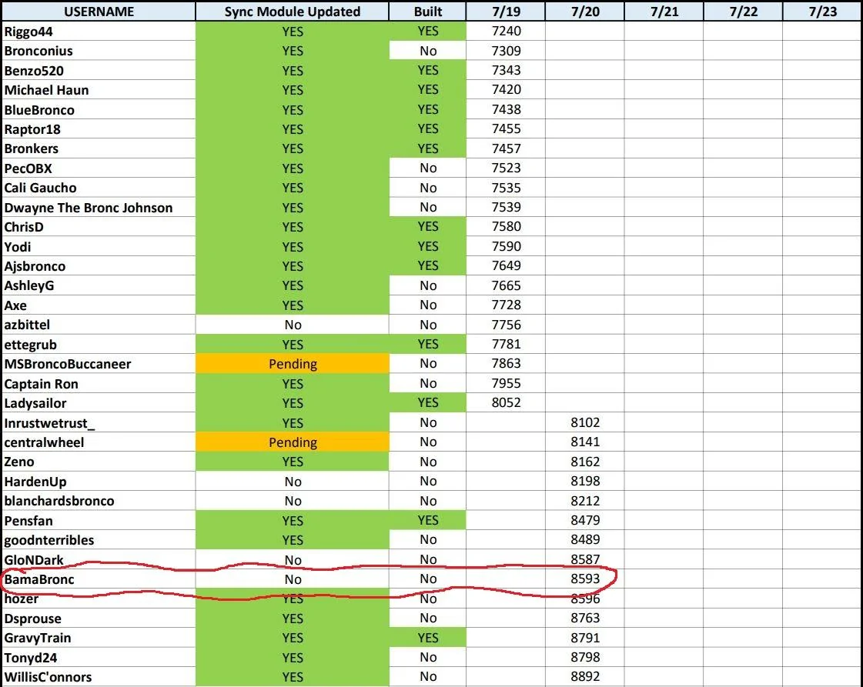The width and height of the screenshot is (863, 687).
Task: Select the 7309 value cell
Action: pos(506,51)
